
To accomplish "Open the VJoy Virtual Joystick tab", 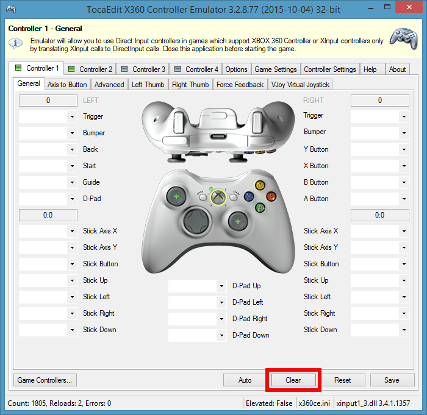I will coord(300,85).
